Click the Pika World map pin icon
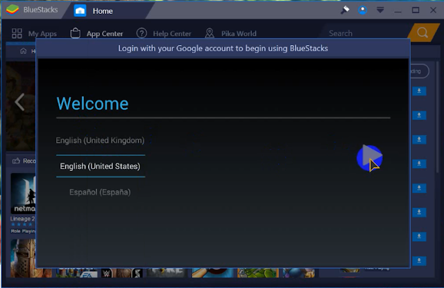Screen dimensions: 444x288 coord(210,33)
